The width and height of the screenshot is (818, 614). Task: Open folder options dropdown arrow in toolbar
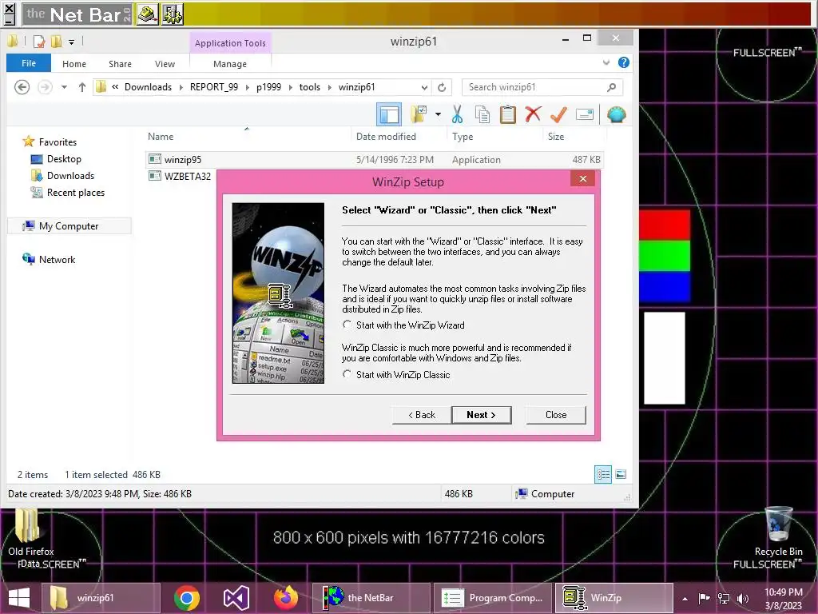439,114
